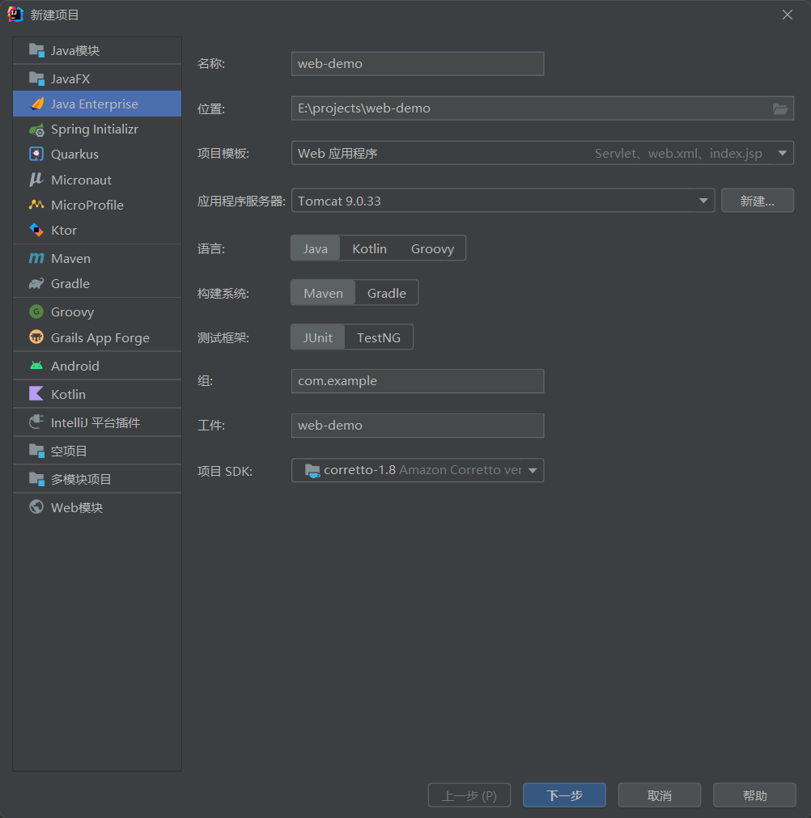Select Gradle as build system

387,293
